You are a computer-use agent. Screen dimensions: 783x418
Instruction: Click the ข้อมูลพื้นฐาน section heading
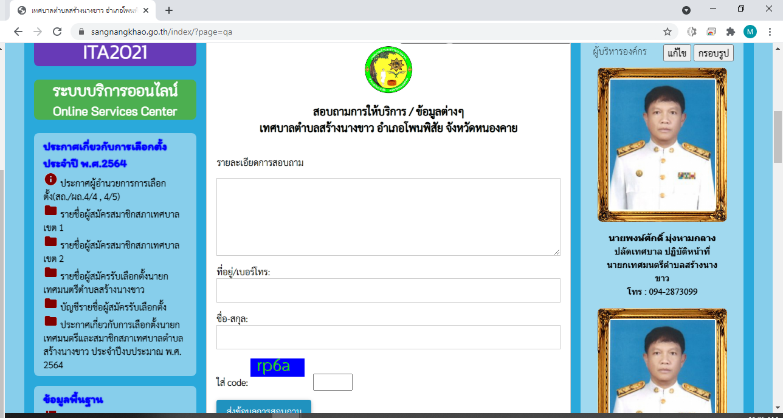click(x=73, y=400)
